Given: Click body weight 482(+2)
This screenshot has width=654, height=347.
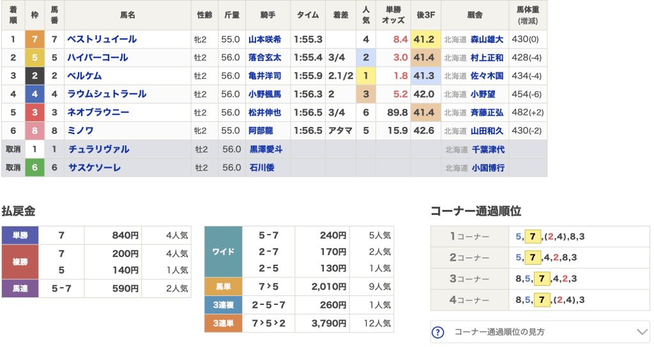Looking at the screenshot, I should coord(528,112).
